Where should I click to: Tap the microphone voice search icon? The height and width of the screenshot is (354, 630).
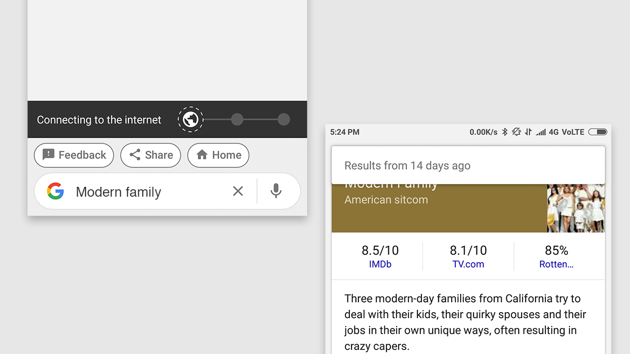(x=276, y=191)
